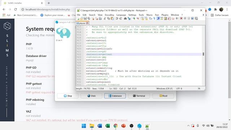Image resolution: width=231 pixels, height=130 pixels.
Task: Click the Chrome extensions puzzle icon
Action: pyautogui.click(x=215, y=9)
